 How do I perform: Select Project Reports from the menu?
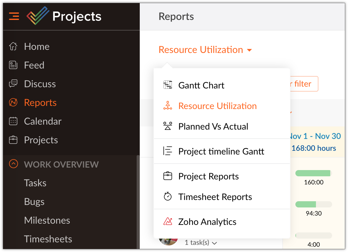coord(208,176)
